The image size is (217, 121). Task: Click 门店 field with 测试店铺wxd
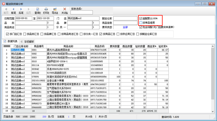point(83,18)
